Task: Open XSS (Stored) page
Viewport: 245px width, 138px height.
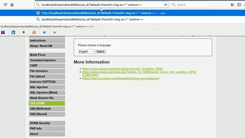Action: 47,114
